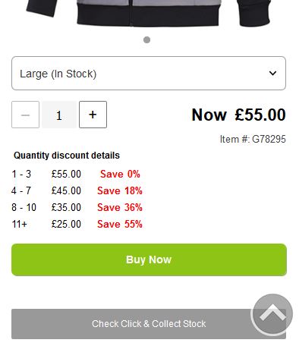Screen dimensions: 299x346
Task: Select the image carousel dot indicator
Action: click(x=146, y=40)
